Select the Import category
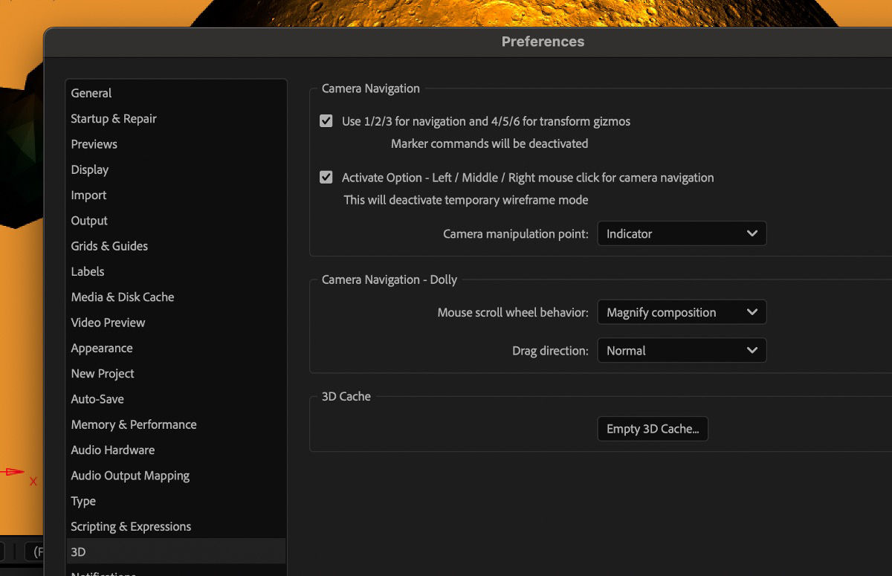The height and width of the screenshot is (576, 892). 88,195
